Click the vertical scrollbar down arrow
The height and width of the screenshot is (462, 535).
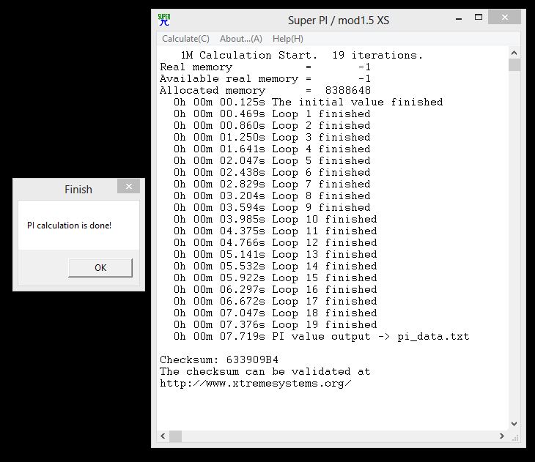click(514, 424)
